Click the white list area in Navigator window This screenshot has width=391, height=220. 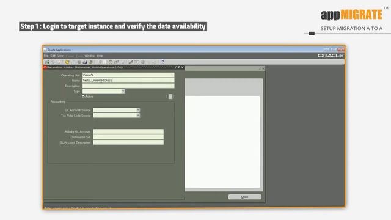(x=222, y=142)
